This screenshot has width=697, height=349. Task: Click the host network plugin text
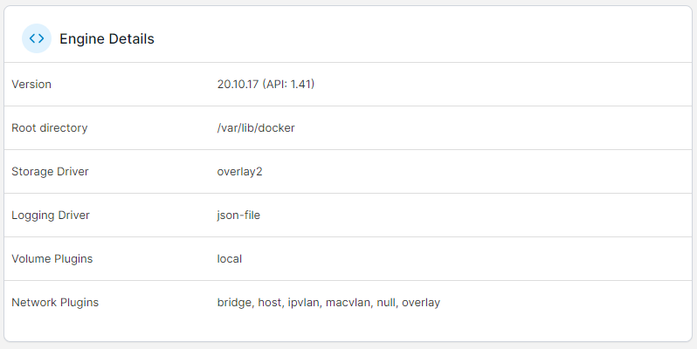pos(270,303)
